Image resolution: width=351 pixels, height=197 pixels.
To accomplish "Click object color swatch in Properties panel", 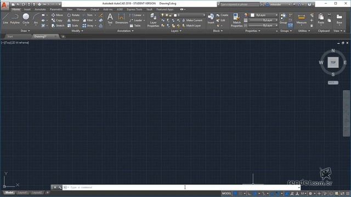I will [x=252, y=15].
